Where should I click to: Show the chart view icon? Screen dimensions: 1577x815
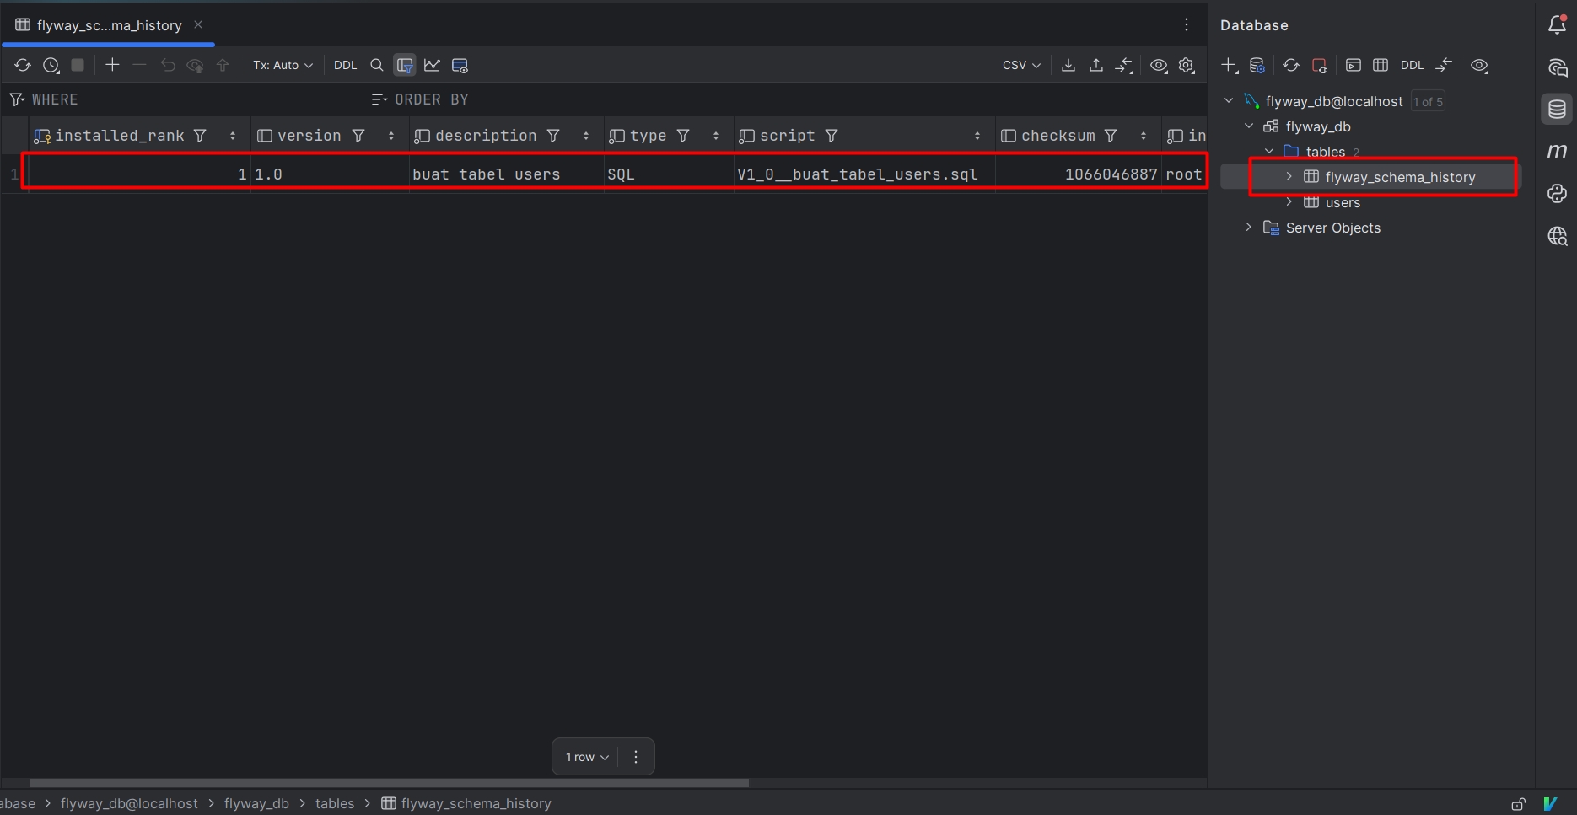pos(432,65)
